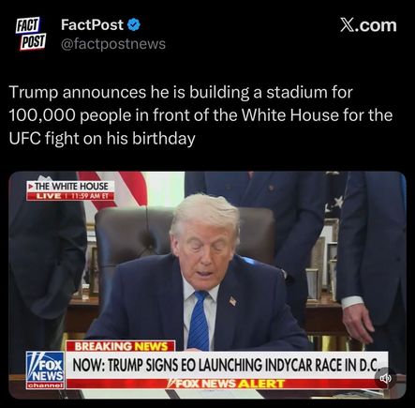
Task: Click the LIVE 11:59 AM ET timestamp label
Action: pos(70,196)
